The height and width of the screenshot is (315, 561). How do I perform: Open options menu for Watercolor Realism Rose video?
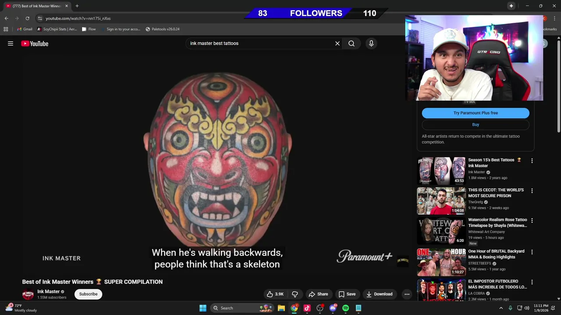click(x=532, y=221)
